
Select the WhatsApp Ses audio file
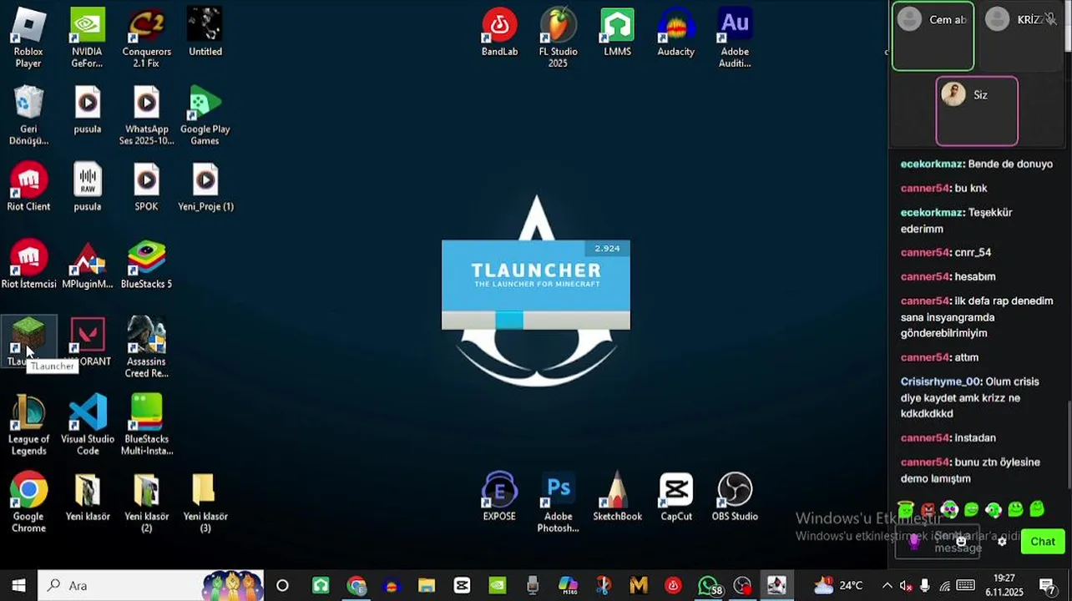[x=146, y=115]
